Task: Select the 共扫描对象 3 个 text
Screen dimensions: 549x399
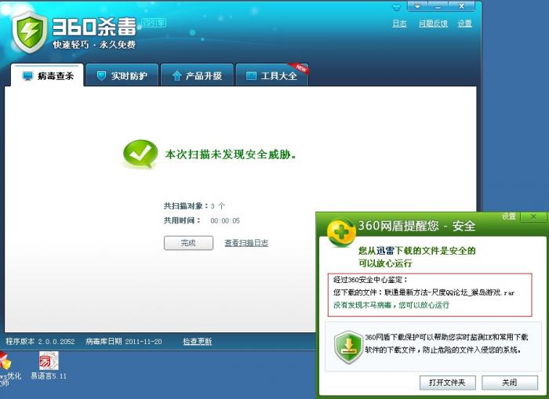Action: (195, 206)
